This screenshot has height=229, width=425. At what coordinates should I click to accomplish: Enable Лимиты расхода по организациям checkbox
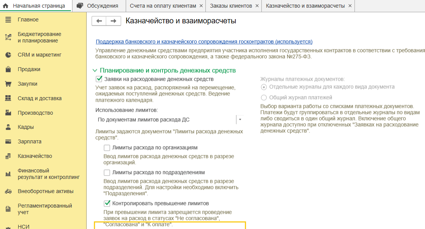(x=107, y=148)
